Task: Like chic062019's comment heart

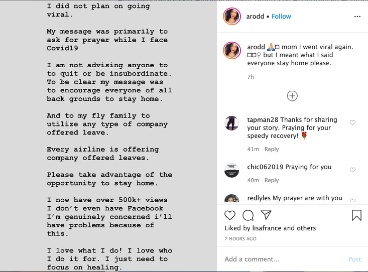Action: (352, 170)
